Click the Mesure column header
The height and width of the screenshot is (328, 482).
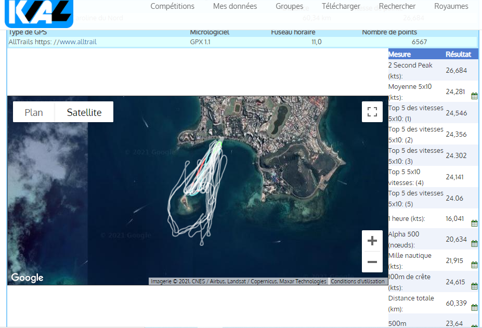399,55
